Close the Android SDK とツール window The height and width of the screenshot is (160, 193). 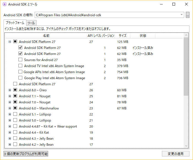[x=186, y=4]
